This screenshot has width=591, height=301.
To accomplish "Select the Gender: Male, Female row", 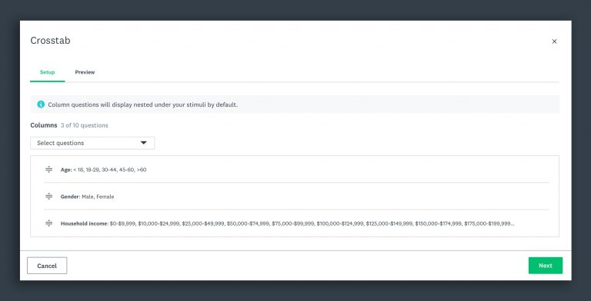I will [296, 197].
